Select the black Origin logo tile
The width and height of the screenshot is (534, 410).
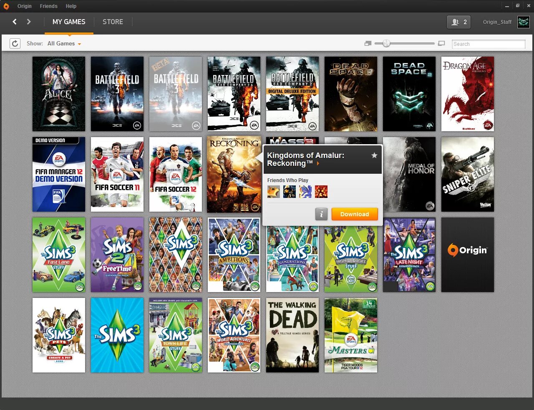click(x=468, y=255)
